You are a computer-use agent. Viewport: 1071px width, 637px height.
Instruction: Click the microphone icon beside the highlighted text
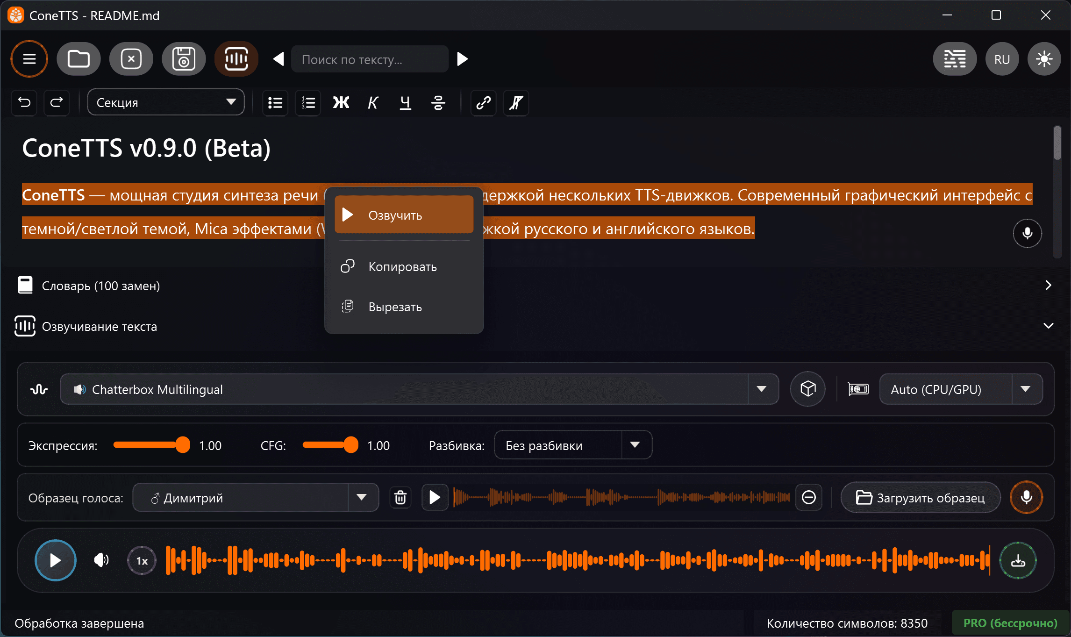1027,233
